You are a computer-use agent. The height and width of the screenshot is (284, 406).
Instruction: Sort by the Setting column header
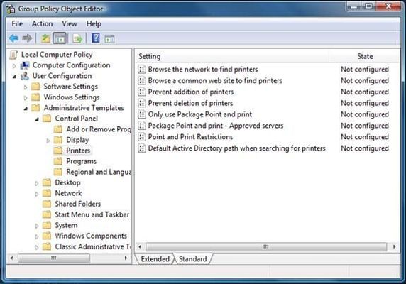[x=232, y=56]
